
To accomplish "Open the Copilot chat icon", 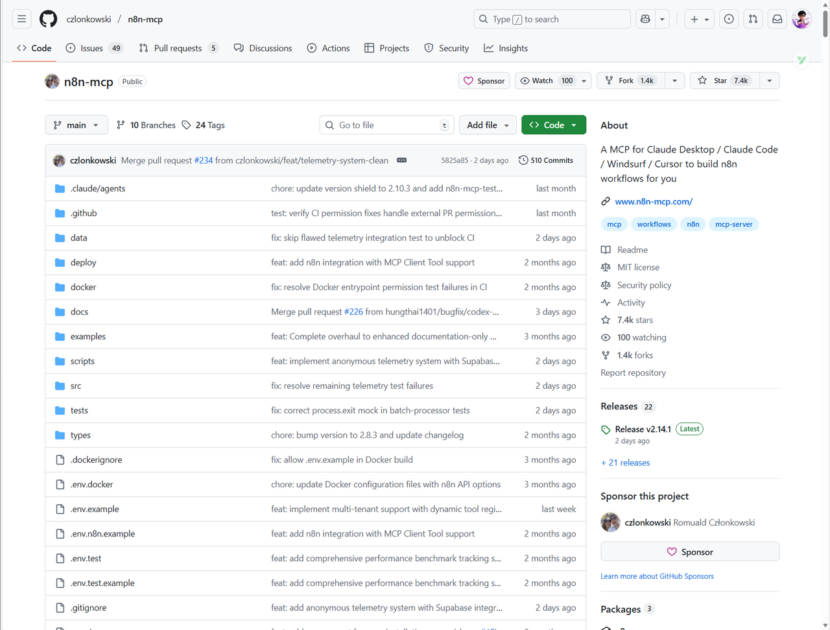I will click(x=645, y=19).
